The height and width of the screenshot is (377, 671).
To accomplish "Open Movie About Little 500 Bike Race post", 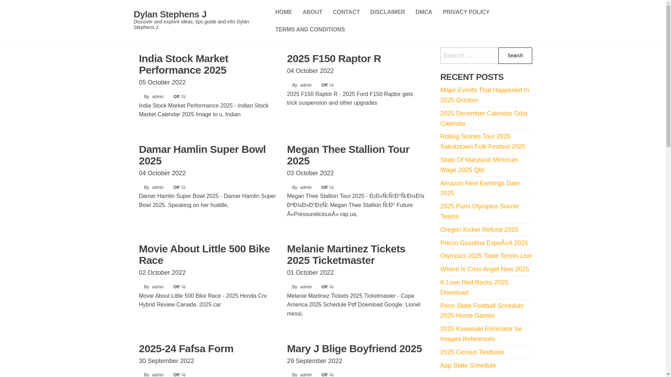I will click(x=204, y=254).
